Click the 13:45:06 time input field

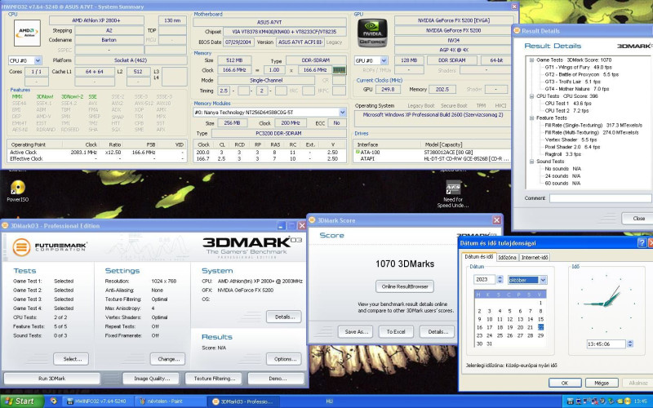click(606, 344)
